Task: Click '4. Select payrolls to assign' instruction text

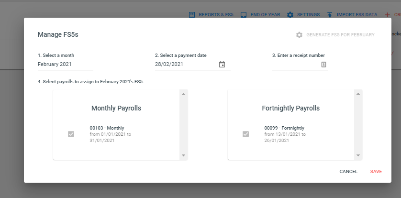Action: click(91, 82)
